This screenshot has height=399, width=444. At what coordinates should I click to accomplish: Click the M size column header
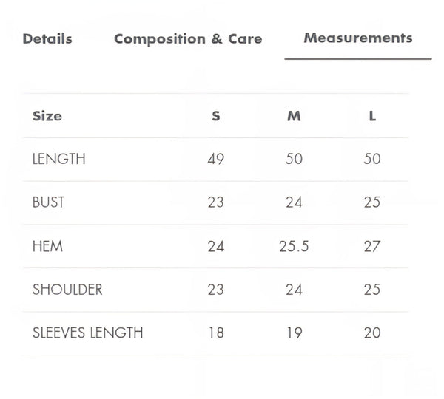[x=294, y=116]
